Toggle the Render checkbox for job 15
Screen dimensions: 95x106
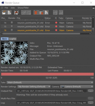pyautogui.click(x=12, y=26)
